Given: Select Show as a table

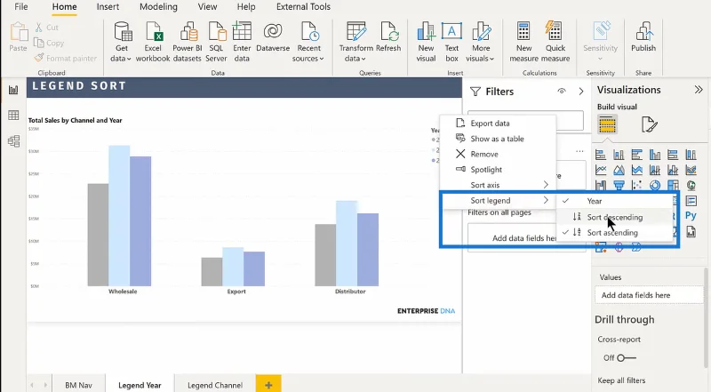Looking at the screenshot, I should click(498, 139).
